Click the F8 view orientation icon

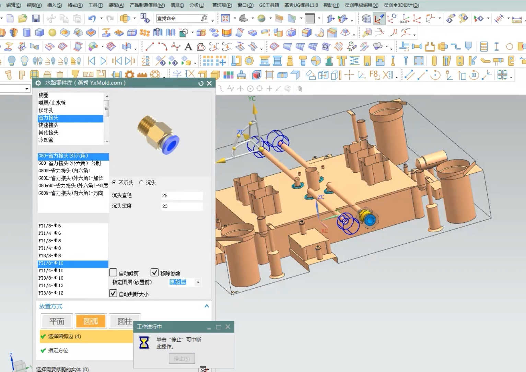374,74
